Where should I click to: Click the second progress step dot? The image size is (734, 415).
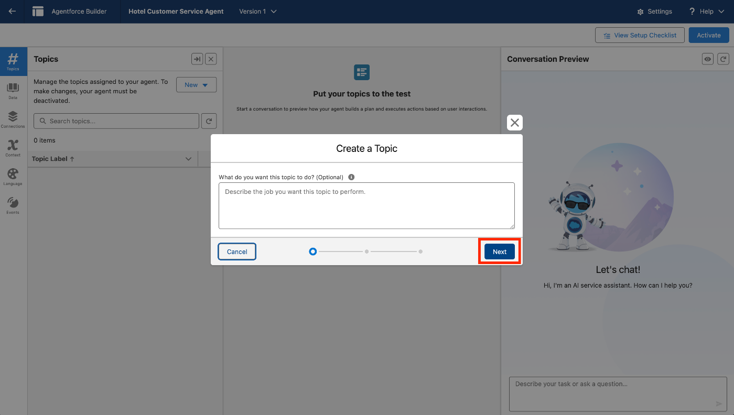(366, 252)
